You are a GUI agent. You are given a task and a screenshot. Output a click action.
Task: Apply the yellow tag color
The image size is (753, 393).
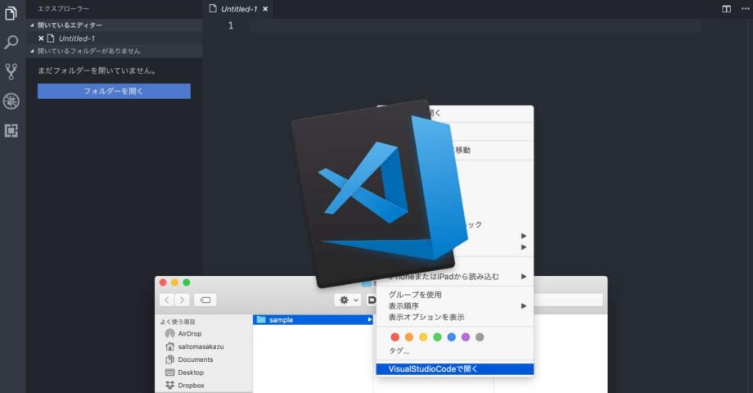tap(423, 337)
